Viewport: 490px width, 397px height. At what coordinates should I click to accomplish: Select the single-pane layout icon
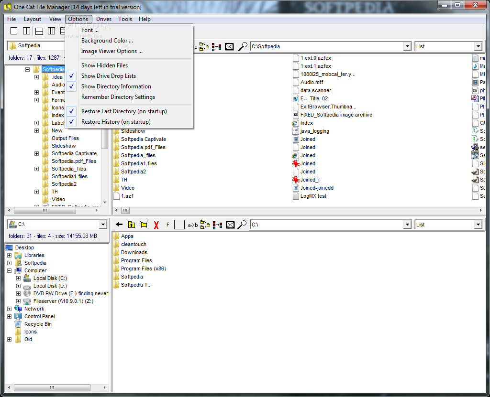click(14, 31)
